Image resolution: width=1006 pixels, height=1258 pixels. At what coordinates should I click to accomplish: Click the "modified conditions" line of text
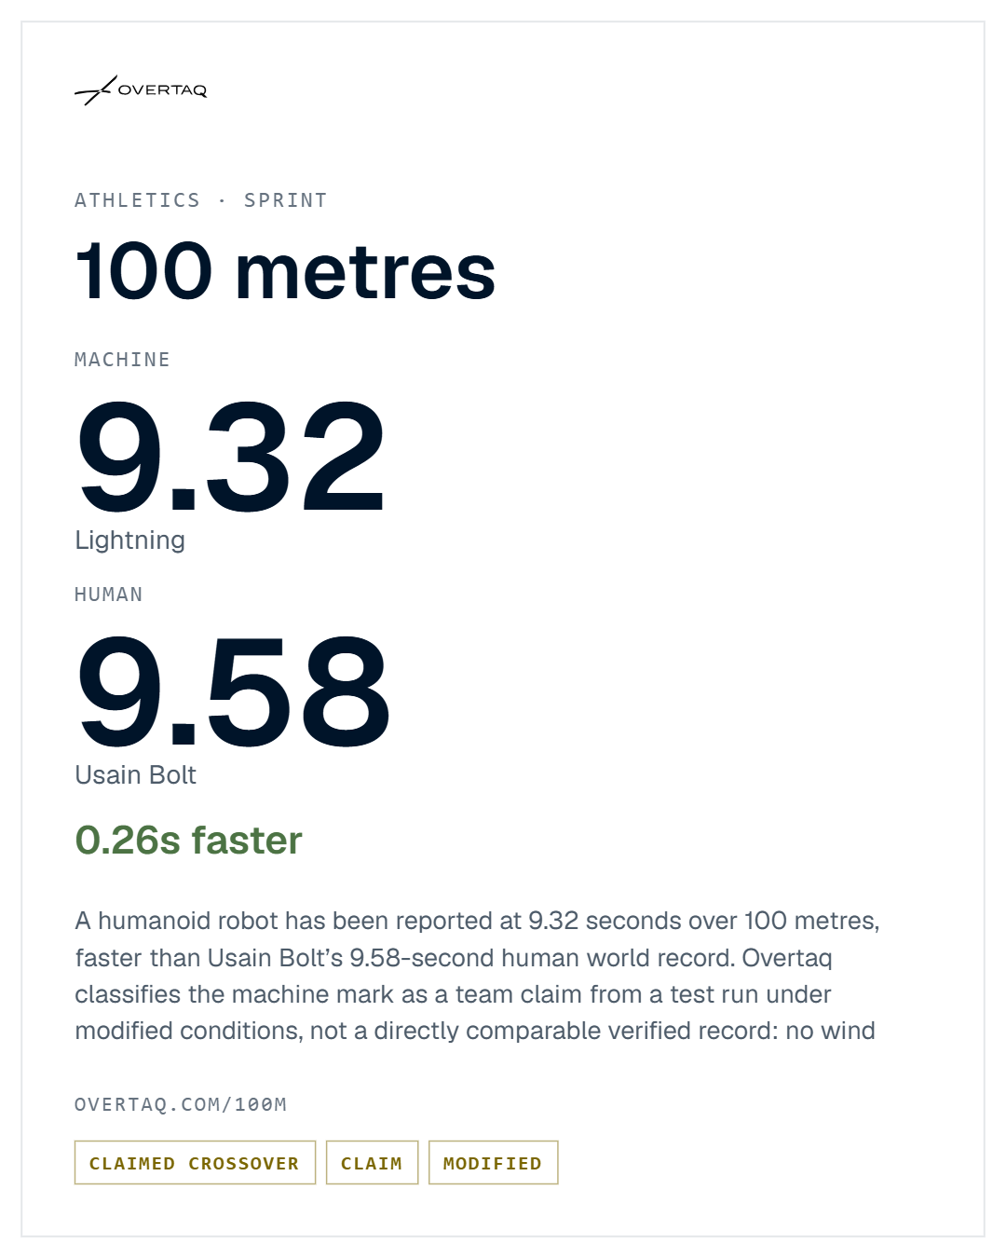(x=475, y=1031)
